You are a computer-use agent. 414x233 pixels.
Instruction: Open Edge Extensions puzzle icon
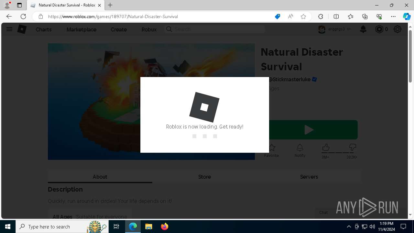(x=321, y=17)
